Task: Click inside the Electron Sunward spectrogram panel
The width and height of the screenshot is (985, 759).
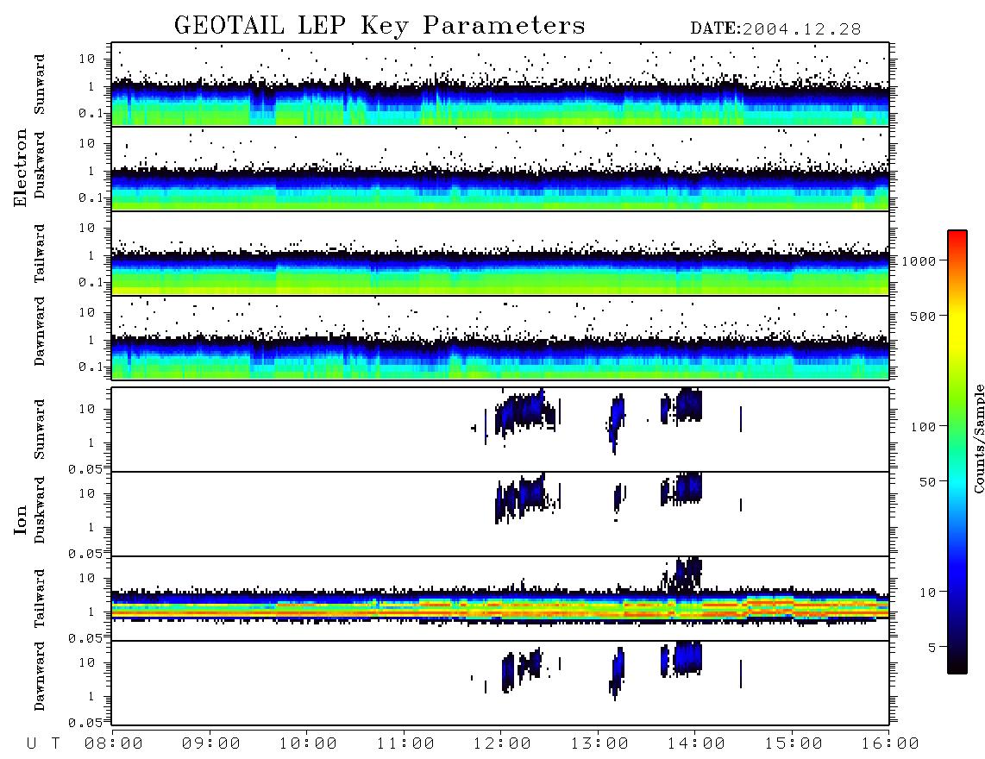Action: pyautogui.click(x=500, y=85)
